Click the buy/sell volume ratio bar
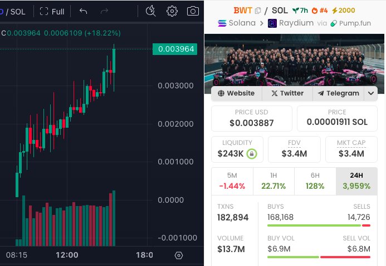This screenshot has height=266, width=386. click(319, 257)
